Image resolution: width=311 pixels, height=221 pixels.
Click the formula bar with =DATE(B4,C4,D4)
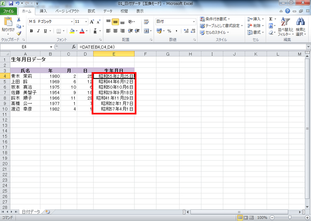[x=192, y=47]
